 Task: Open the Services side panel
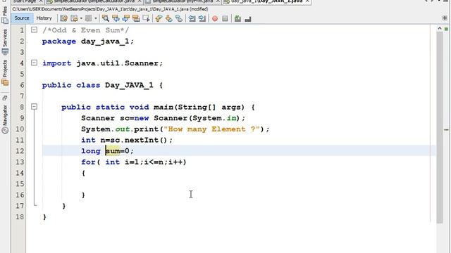(5, 42)
